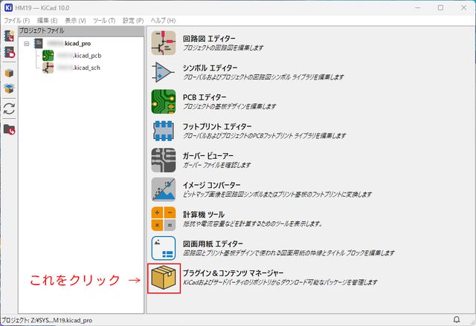Click the project path in the status bar
This screenshot has height=326, width=476.
point(47,320)
